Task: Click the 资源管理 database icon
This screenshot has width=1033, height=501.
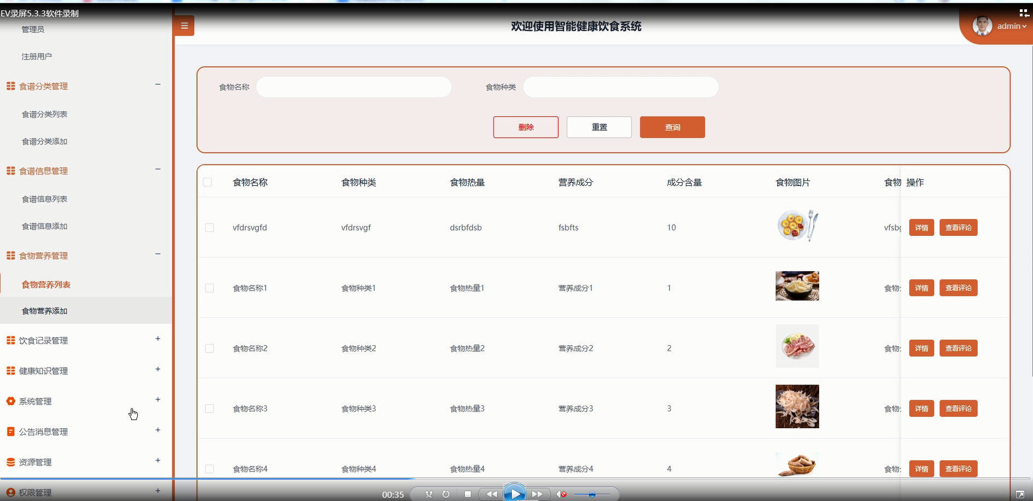Action: click(10, 462)
